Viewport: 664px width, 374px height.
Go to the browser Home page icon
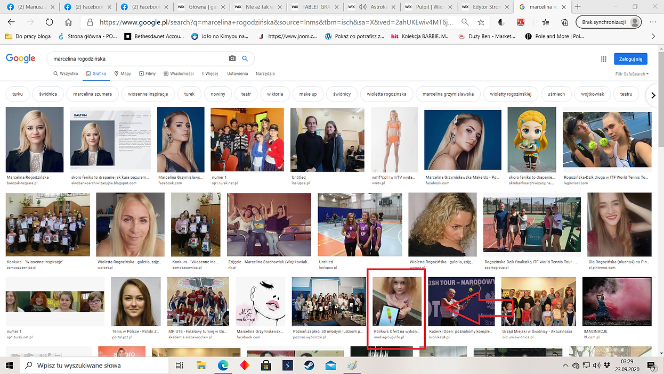click(68, 22)
